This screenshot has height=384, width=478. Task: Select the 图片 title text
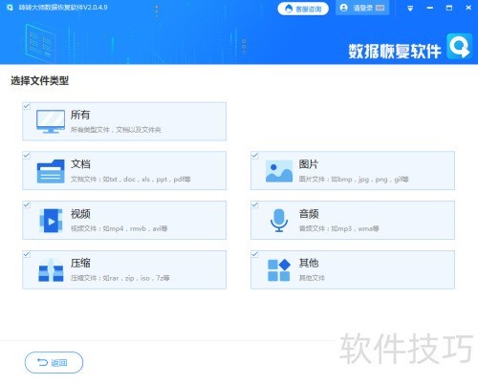point(309,164)
